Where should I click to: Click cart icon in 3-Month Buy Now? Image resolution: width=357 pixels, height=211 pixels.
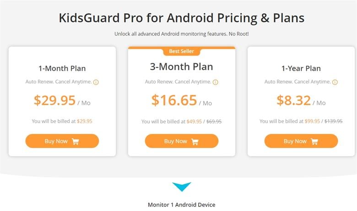[195, 141]
